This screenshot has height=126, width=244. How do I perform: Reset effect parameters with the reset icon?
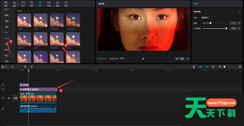pos(239,12)
